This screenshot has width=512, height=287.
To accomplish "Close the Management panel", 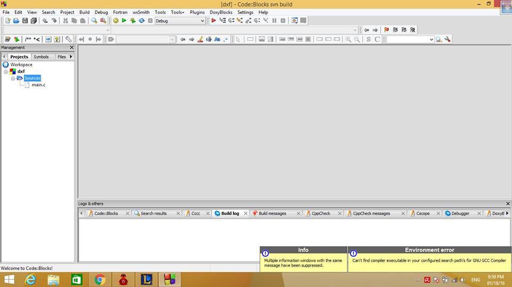I will pyautogui.click(x=72, y=47).
